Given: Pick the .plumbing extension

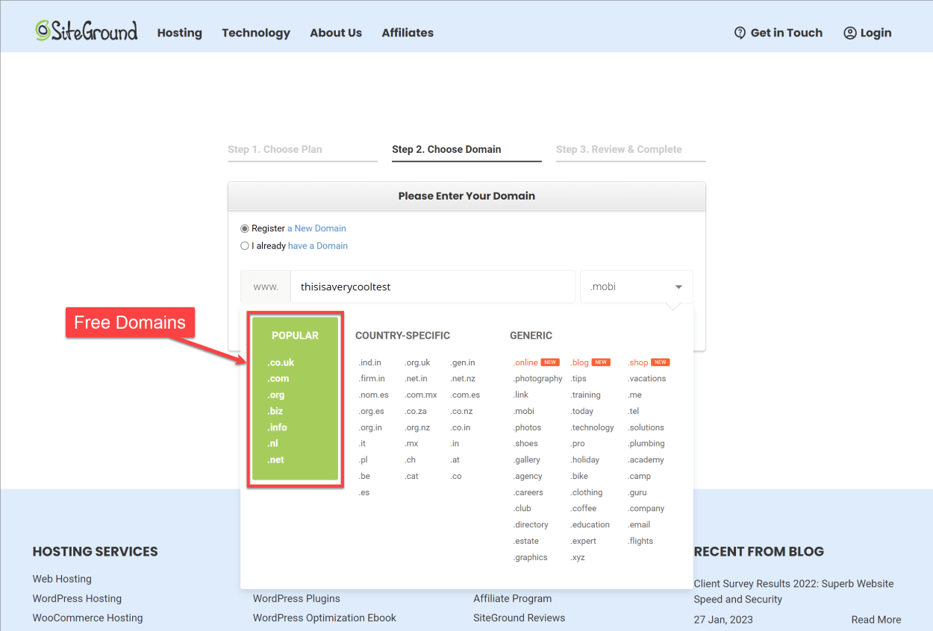Looking at the screenshot, I should pos(646,444).
